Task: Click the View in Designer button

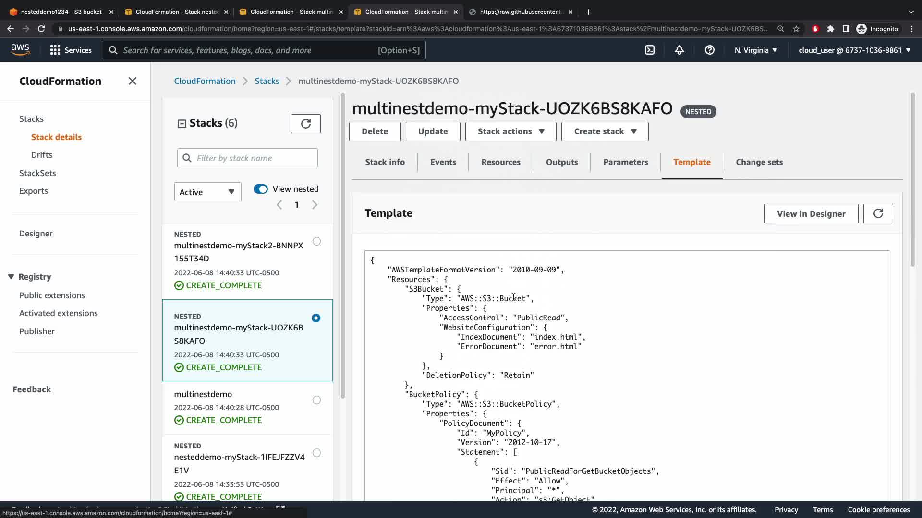Action: (x=811, y=213)
